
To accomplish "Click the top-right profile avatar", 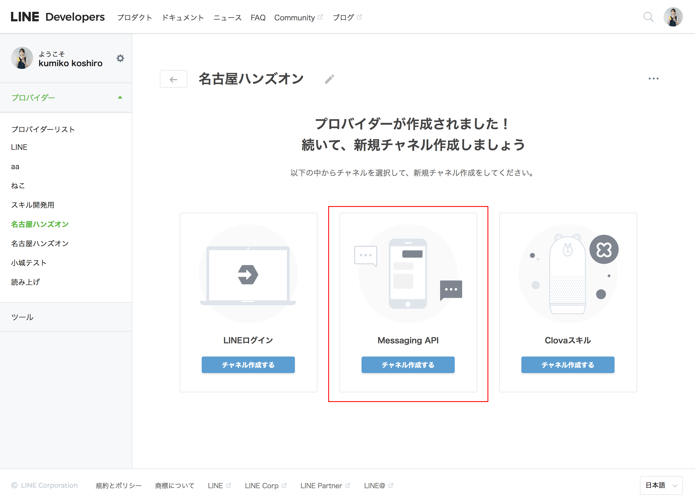I will click(x=673, y=17).
